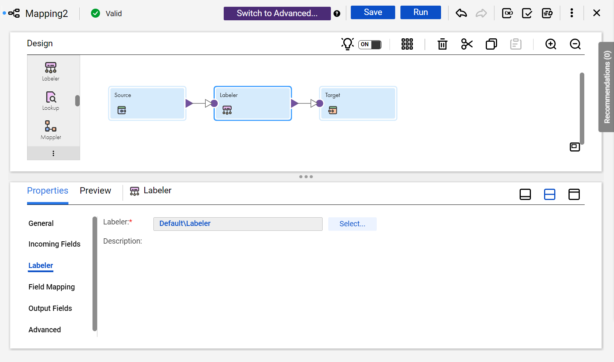The height and width of the screenshot is (362, 614).
Task: Undo the last mapping change
Action: [461, 13]
